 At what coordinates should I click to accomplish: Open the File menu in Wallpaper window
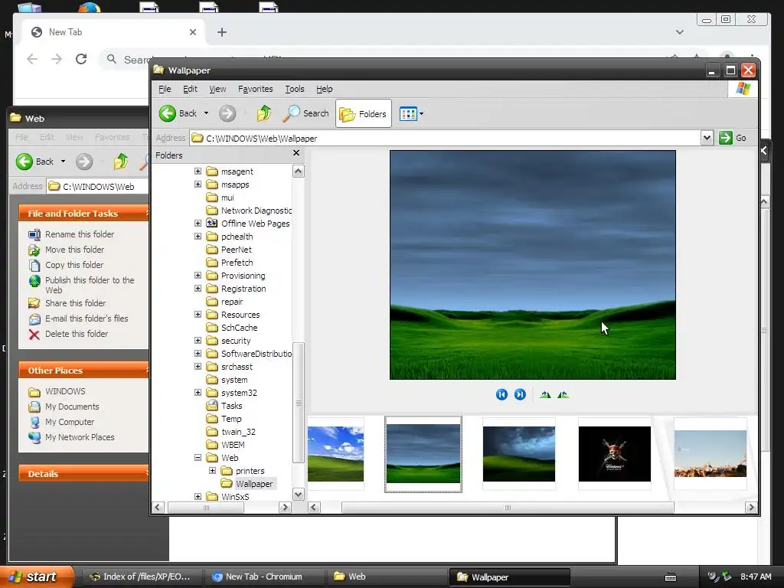165,89
